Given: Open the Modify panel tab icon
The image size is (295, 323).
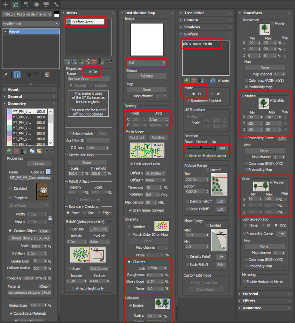Looking at the screenshot, I should point(15,4).
